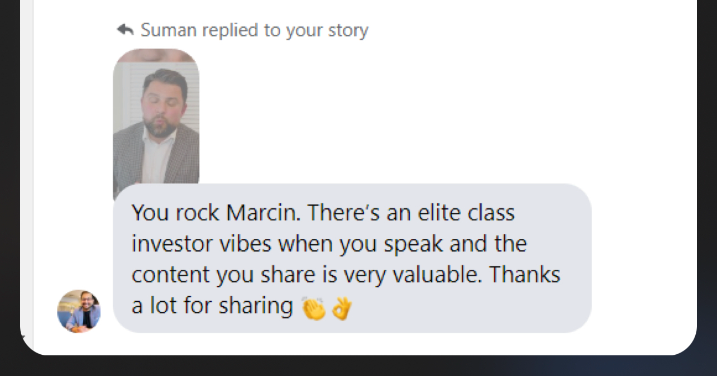Click the text "You rock Marcin."
717x376 pixels.
(217, 213)
